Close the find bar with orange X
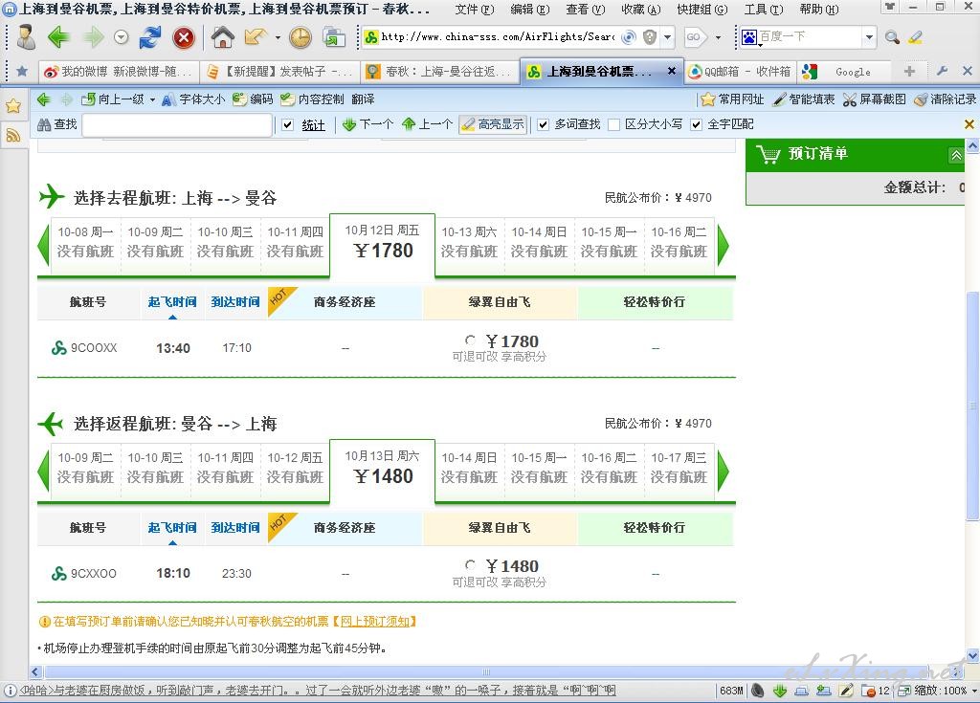This screenshot has height=703, width=980. click(x=969, y=124)
